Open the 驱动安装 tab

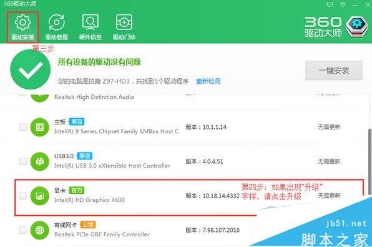coord(22,27)
